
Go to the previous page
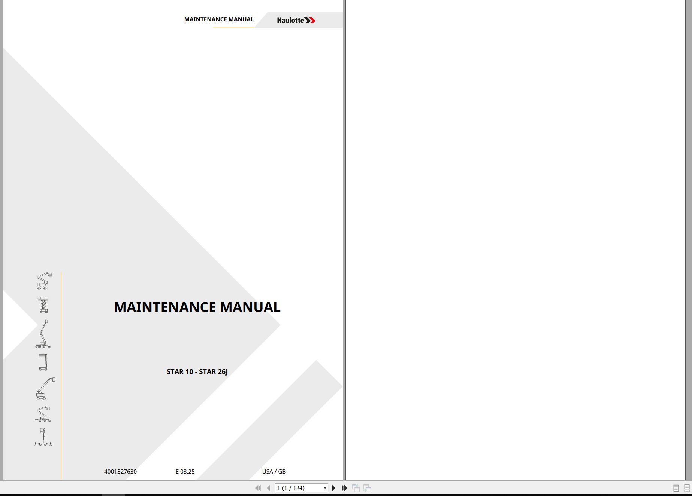pyautogui.click(x=269, y=488)
